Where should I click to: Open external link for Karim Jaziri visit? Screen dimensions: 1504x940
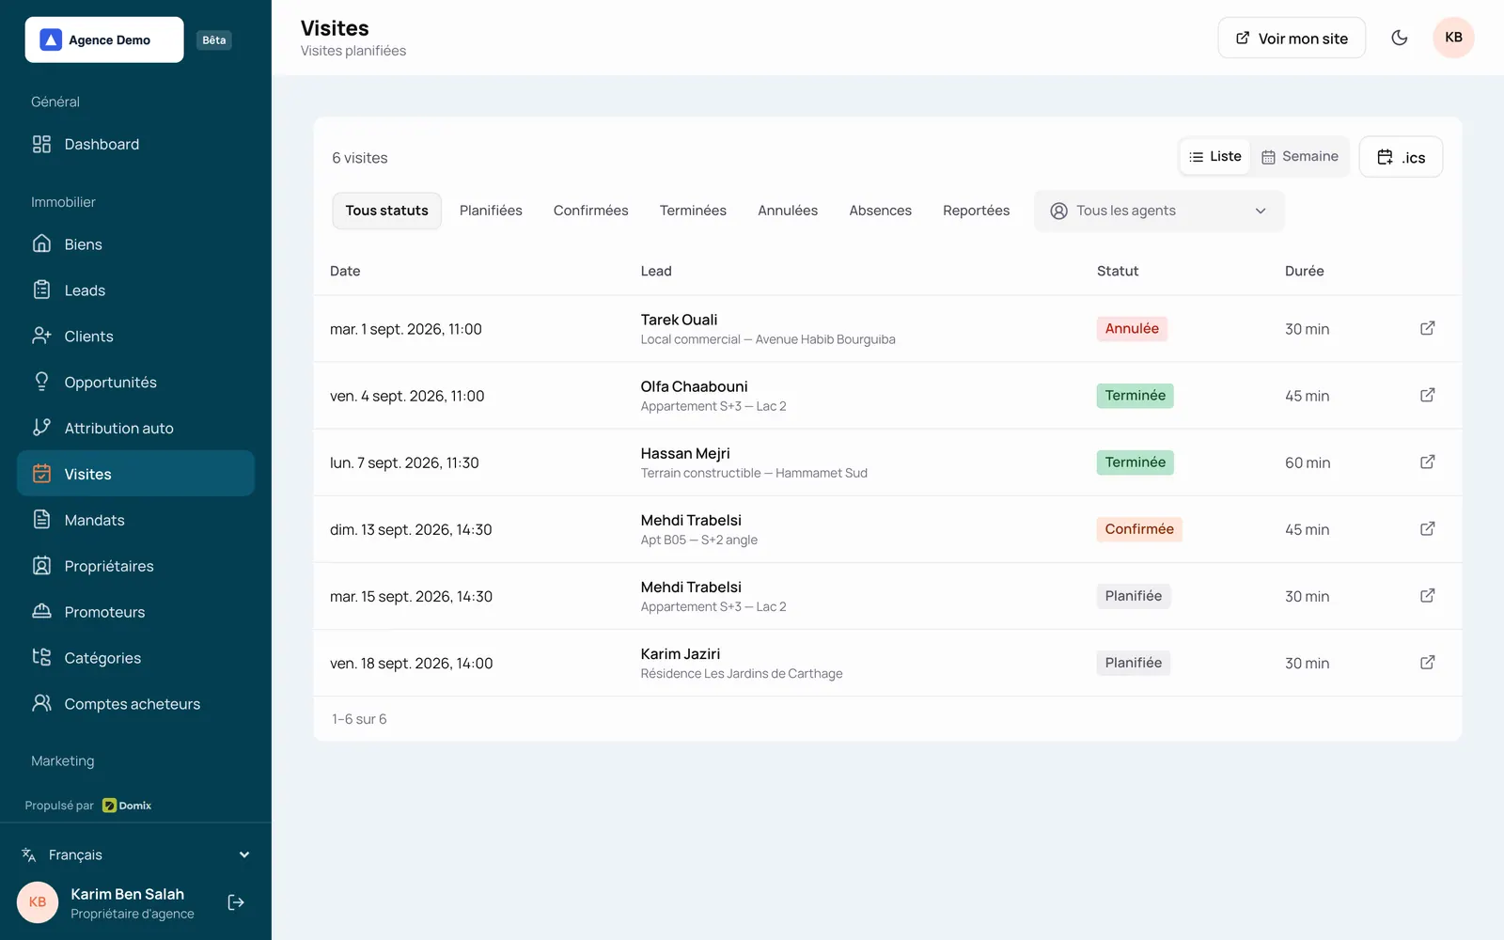point(1427,662)
